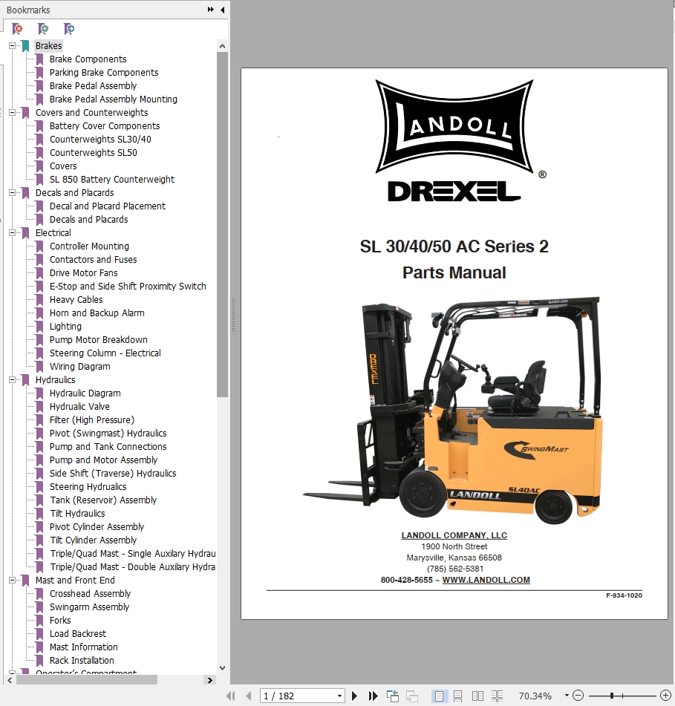
Task: Collapse the Electrical bookmark group
Action: pyautogui.click(x=12, y=233)
